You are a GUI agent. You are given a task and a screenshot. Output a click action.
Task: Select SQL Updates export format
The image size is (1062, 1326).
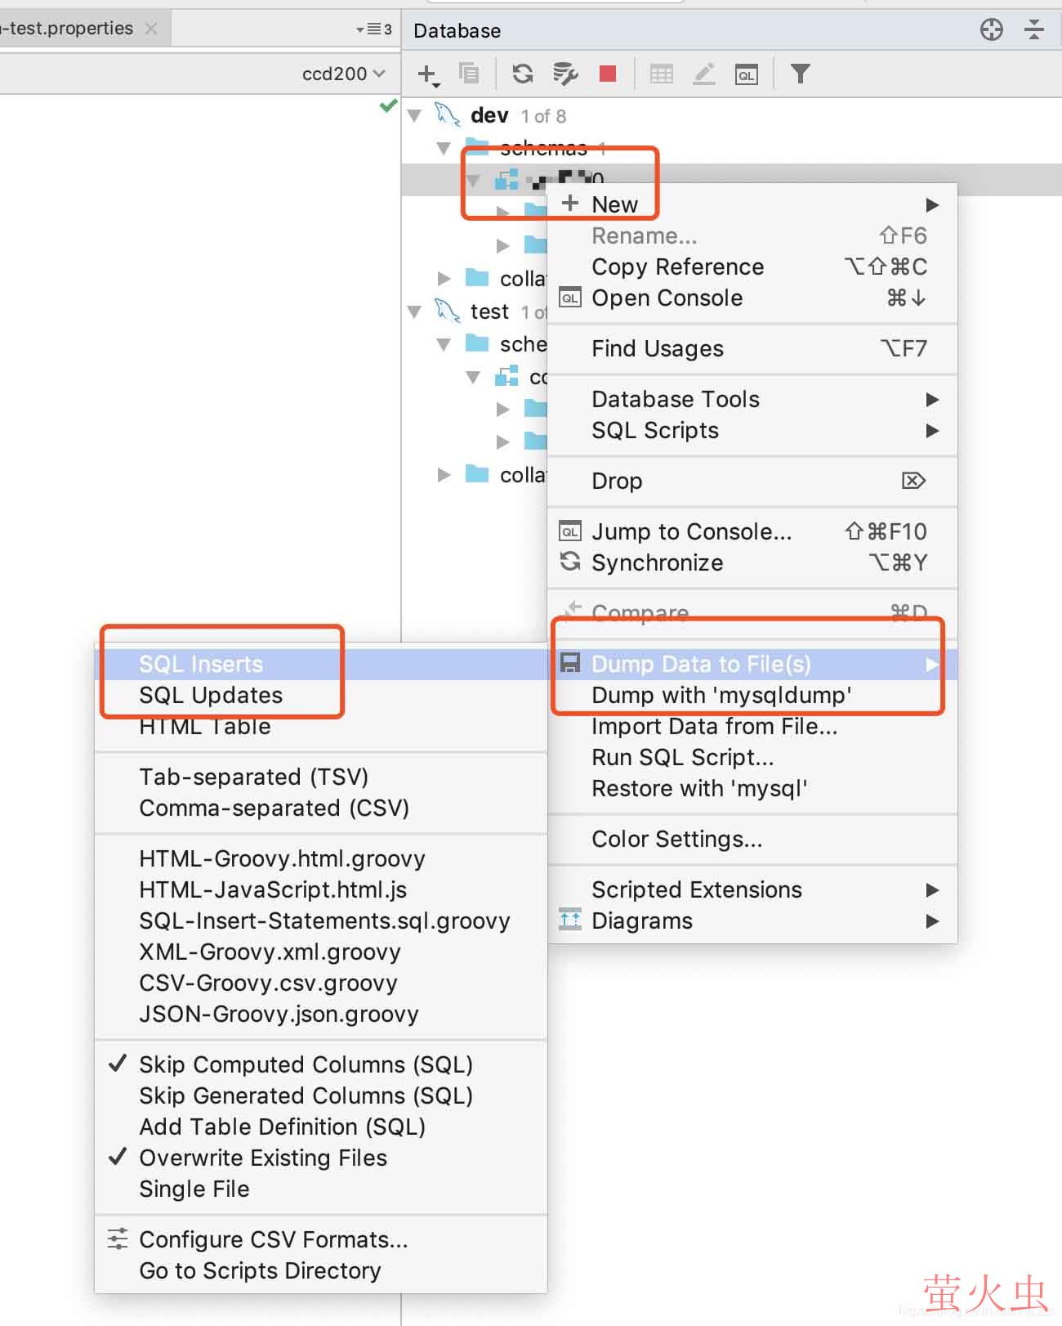pos(321,695)
